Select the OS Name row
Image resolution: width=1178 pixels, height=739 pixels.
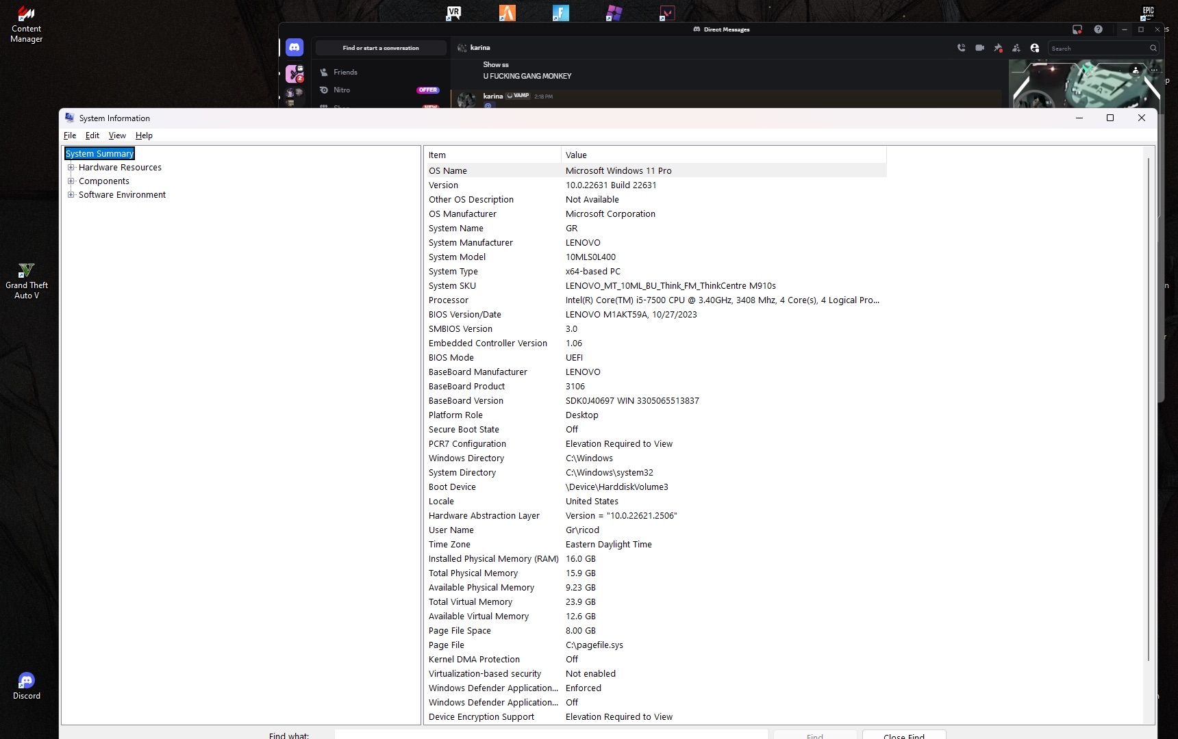point(655,171)
